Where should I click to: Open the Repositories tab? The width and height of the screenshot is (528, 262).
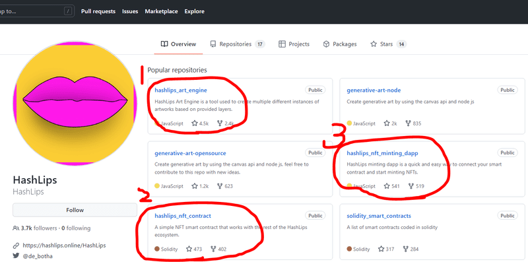pos(238,44)
